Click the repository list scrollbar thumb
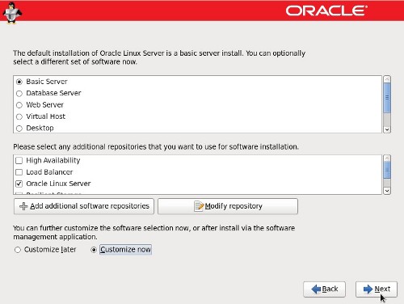404x304 pixels. click(x=387, y=170)
